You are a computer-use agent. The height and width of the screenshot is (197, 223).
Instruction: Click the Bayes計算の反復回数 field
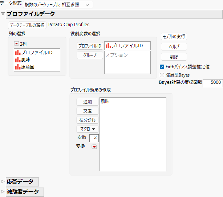[x=212, y=83]
